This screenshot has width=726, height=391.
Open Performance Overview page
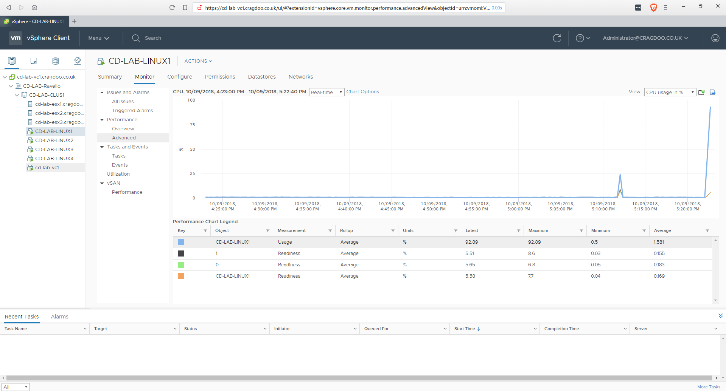(123, 129)
